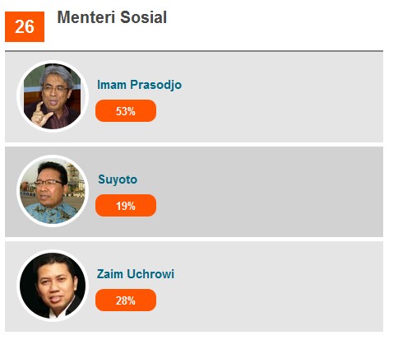Open the Zaim Uchrowi name link

click(136, 274)
